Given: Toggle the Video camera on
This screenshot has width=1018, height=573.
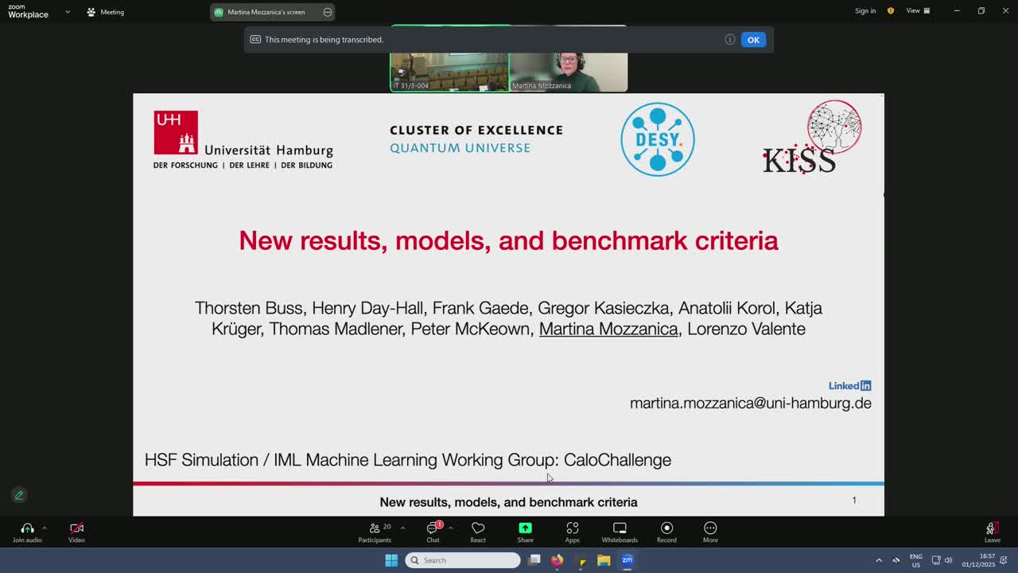Looking at the screenshot, I should [x=76, y=528].
